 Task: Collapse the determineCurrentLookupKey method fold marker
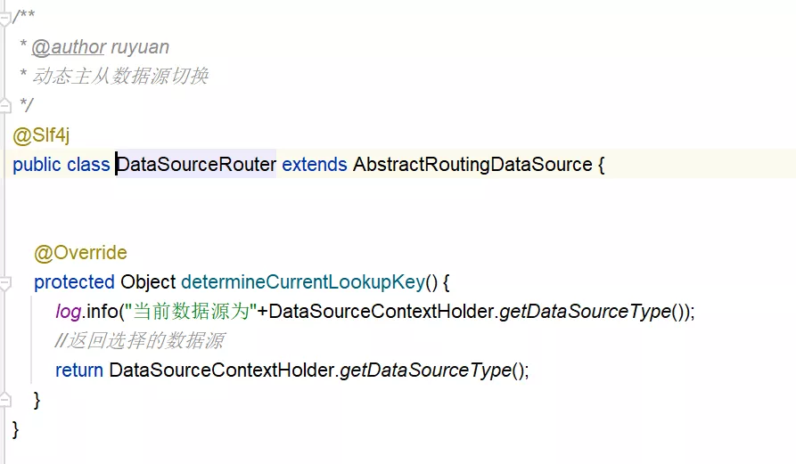point(5,283)
